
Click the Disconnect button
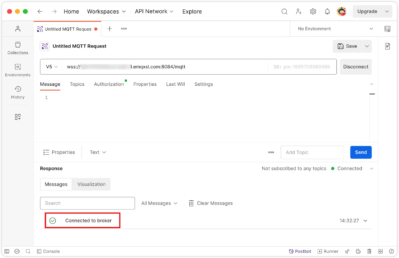[356, 67]
